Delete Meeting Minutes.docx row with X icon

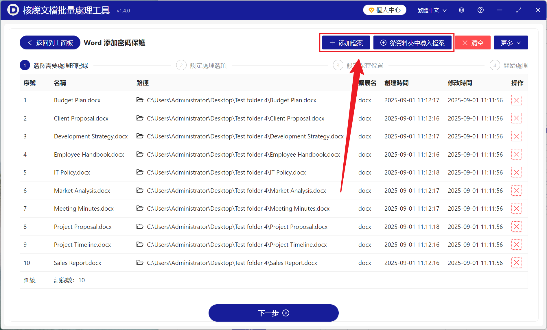point(516,208)
